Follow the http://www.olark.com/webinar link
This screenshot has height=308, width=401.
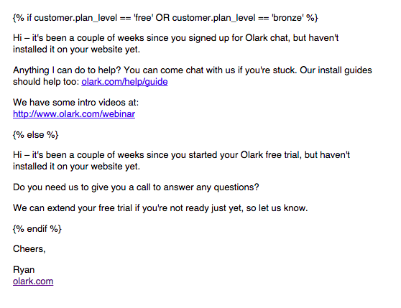point(74,114)
